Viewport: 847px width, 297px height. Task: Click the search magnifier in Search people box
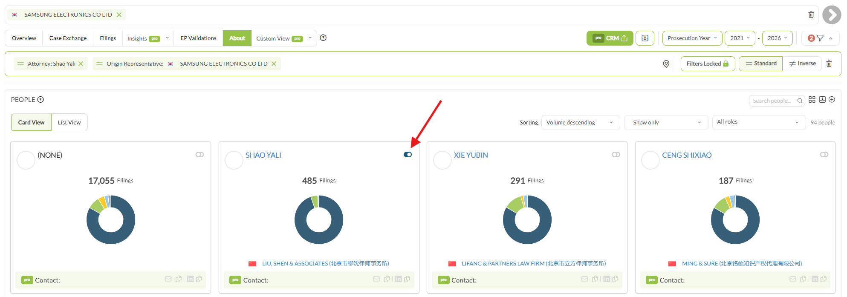click(800, 101)
